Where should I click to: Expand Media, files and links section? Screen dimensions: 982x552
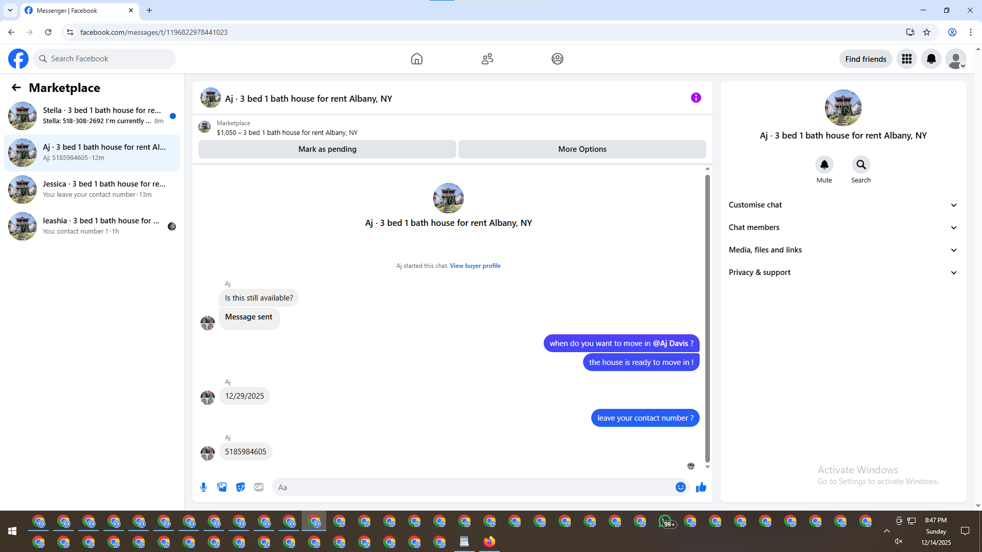[842, 250]
